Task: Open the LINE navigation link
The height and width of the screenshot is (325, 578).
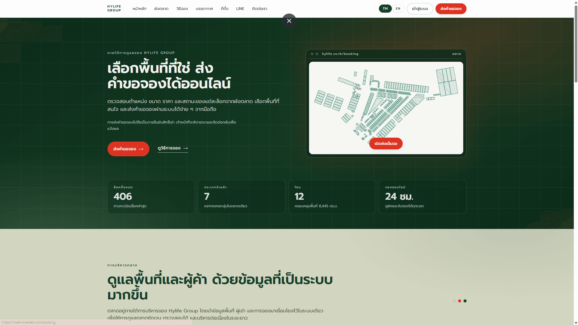Action: tap(240, 9)
